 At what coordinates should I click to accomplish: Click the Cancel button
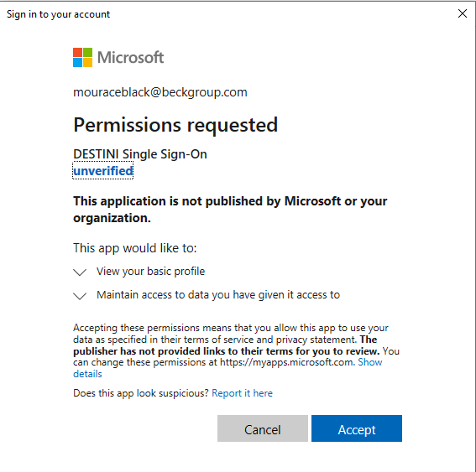click(x=263, y=428)
